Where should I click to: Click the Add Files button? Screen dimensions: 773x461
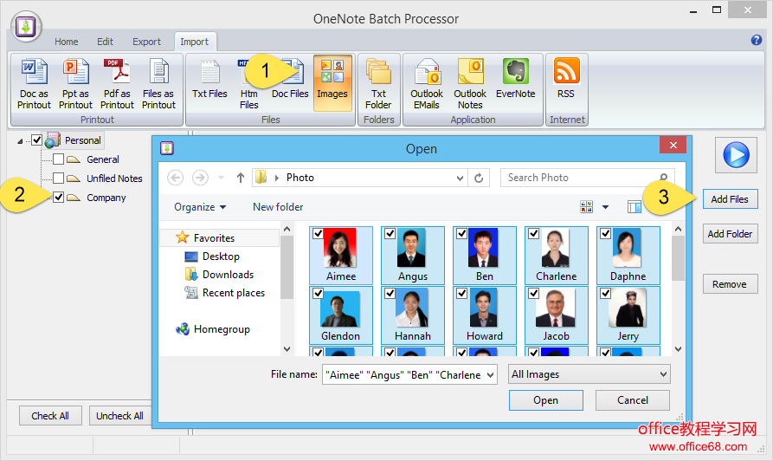[x=729, y=199]
